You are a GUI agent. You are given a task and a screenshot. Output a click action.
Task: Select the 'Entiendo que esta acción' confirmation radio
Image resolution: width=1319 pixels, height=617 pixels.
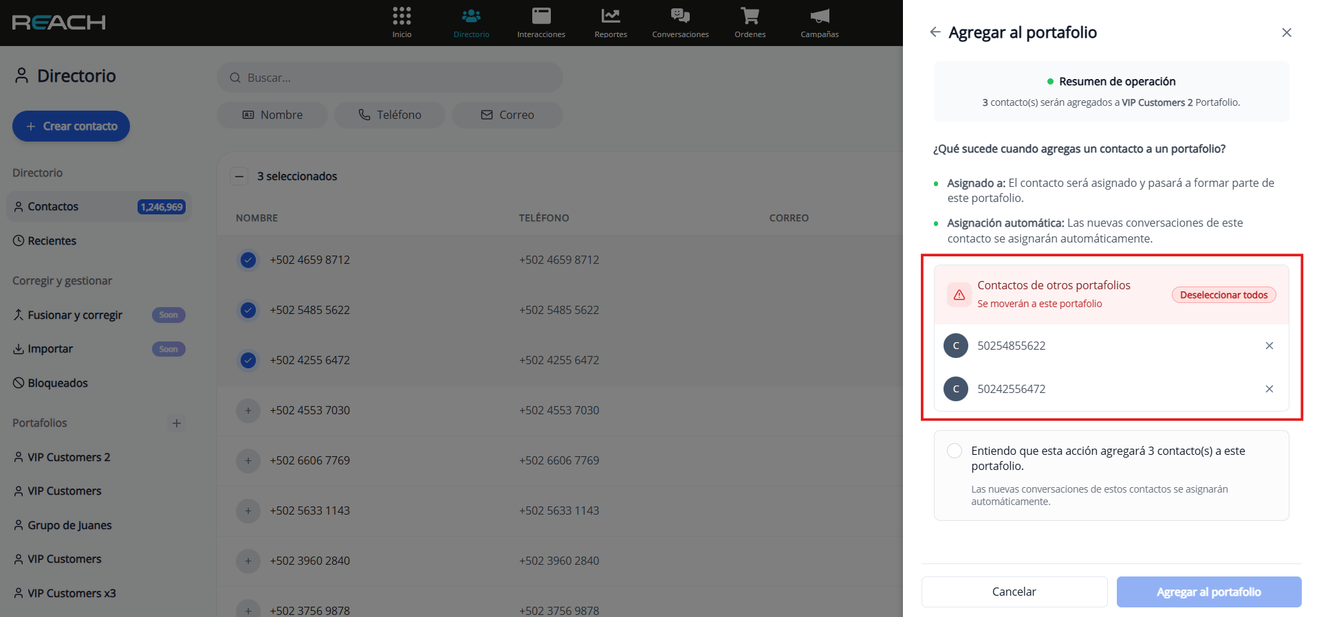click(x=955, y=451)
